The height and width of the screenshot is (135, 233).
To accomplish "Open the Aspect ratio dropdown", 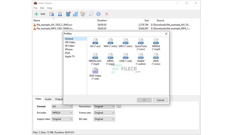I will (62, 119).
